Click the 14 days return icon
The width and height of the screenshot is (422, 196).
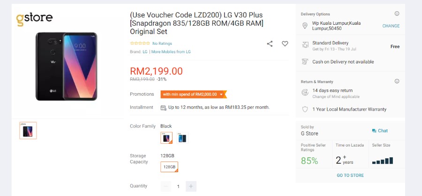point(305,93)
